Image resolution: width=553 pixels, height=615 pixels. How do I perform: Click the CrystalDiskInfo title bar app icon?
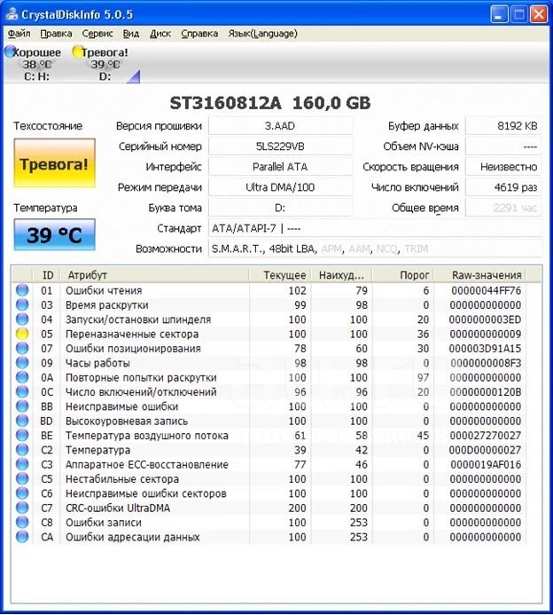coord(12,14)
